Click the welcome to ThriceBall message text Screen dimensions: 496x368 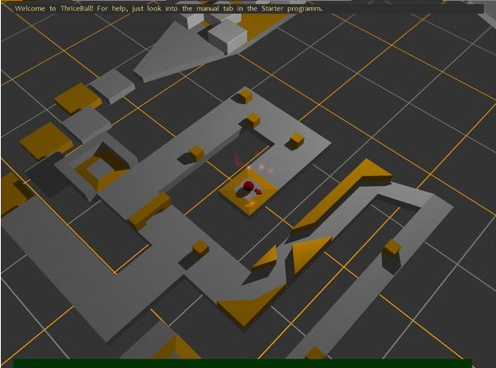tap(168, 8)
